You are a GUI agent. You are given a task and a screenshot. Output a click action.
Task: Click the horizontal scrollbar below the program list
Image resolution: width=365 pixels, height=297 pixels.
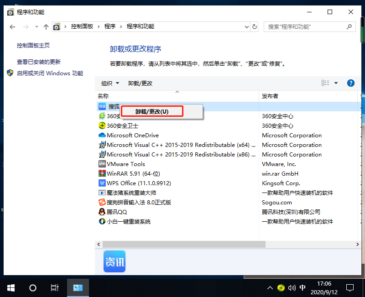[x=182, y=244]
